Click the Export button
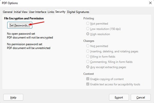Viewport: 154px width, 103px height. click(119, 97)
